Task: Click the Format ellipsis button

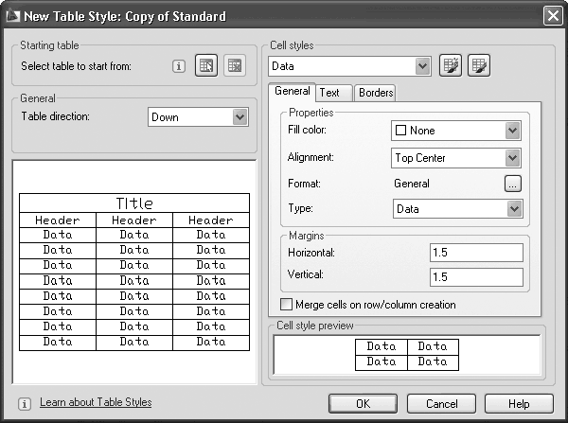Action: coord(512,184)
